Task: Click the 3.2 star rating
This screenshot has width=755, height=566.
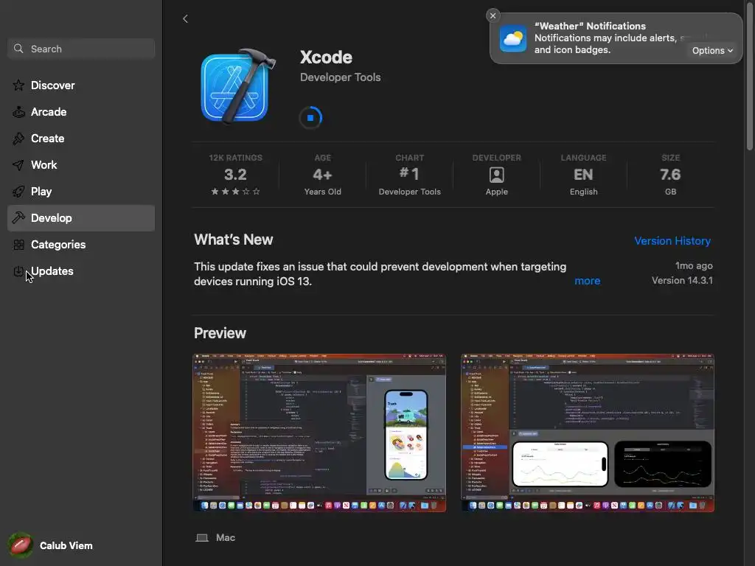Action: pyautogui.click(x=235, y=174)
